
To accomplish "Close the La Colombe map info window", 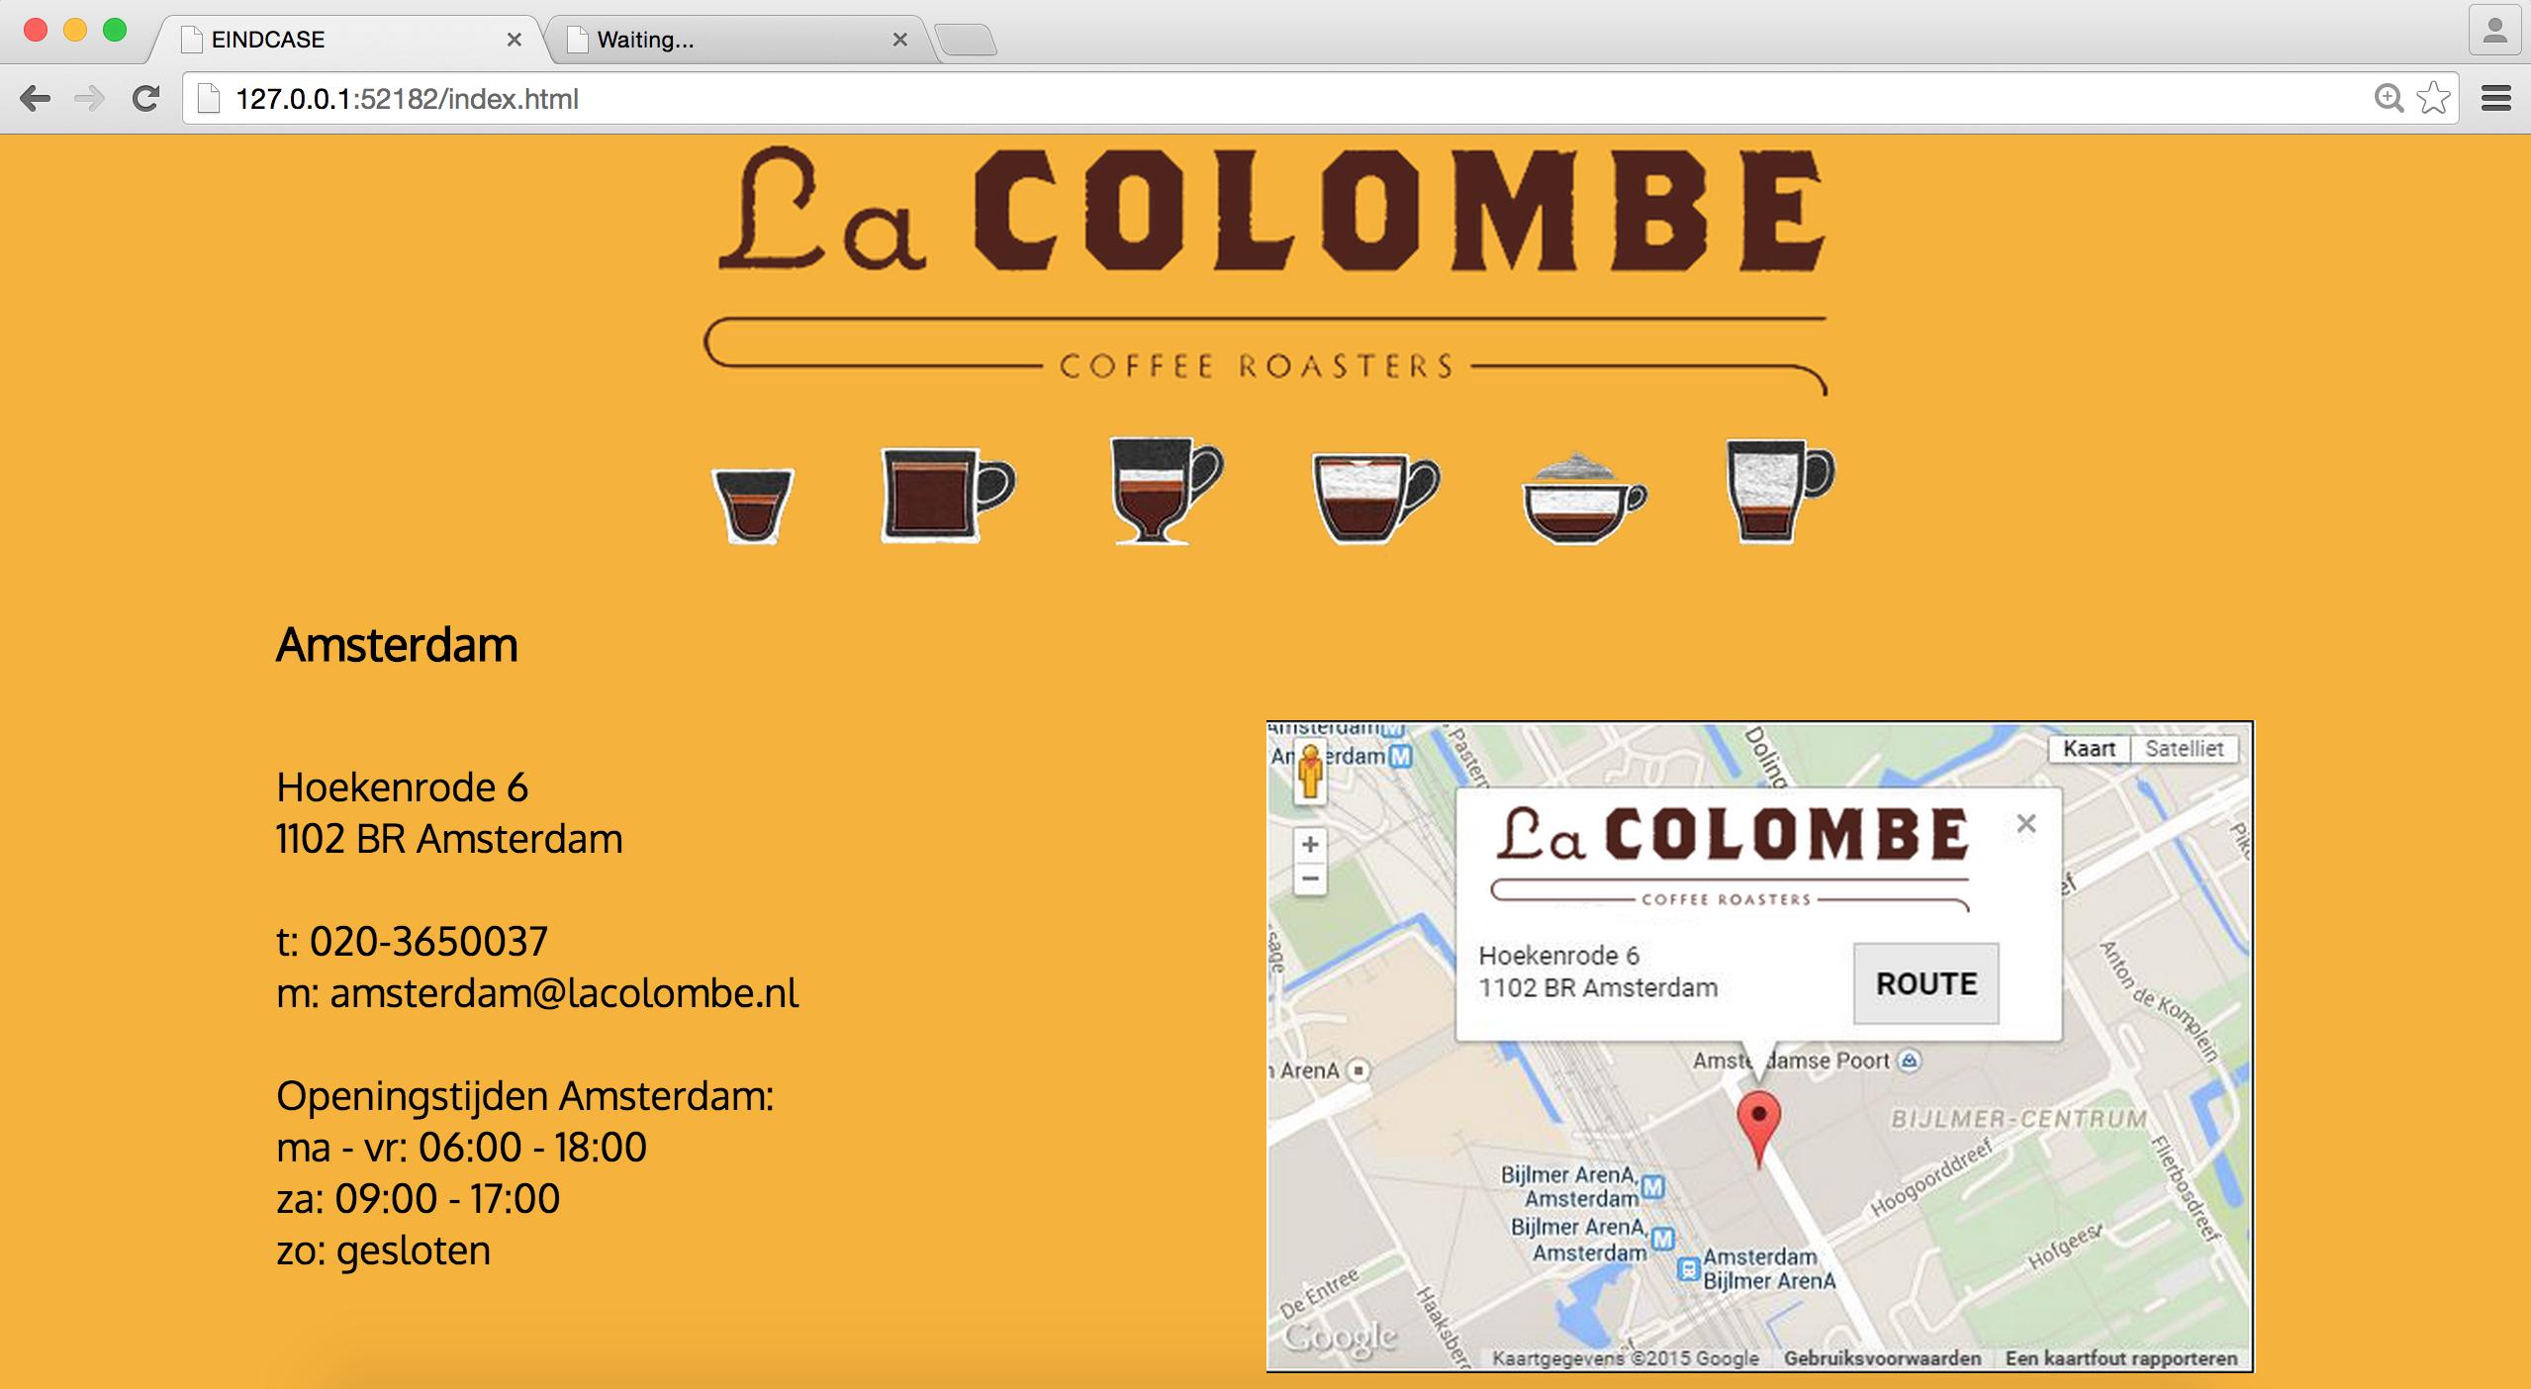I will coord(2025,823).
